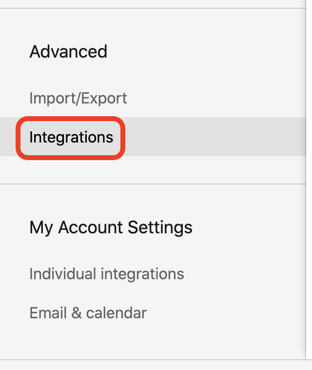Click the word Account in My Account Settings
The height and width of the screenshot is (370, 312).
pos(91,227)
